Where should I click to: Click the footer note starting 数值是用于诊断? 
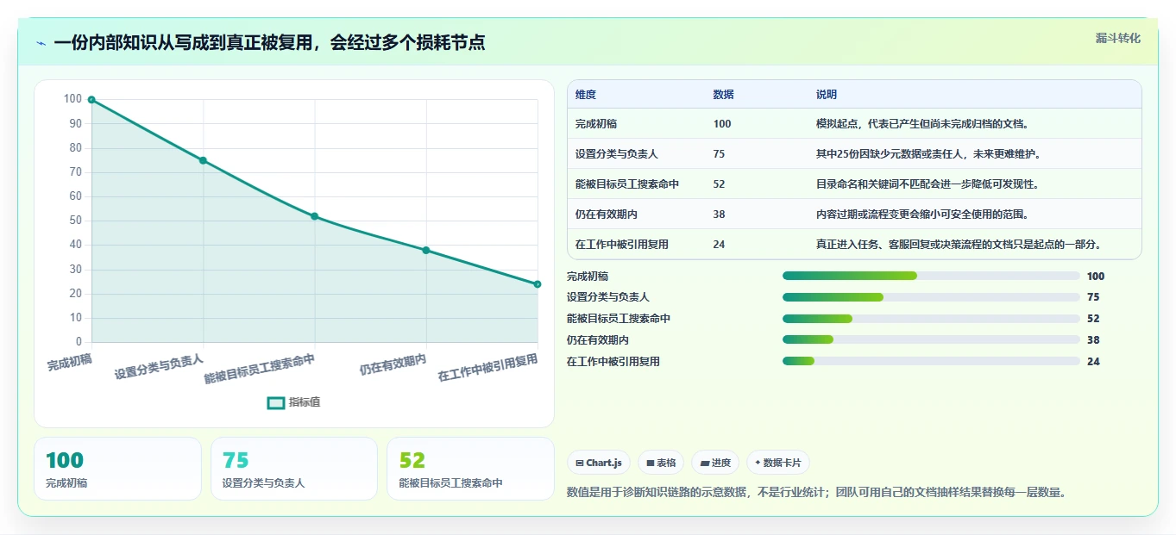coord(817,493)
